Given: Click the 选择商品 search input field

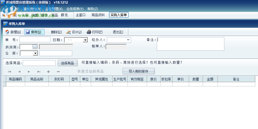Looking at the screenshot, I should 39,63.
